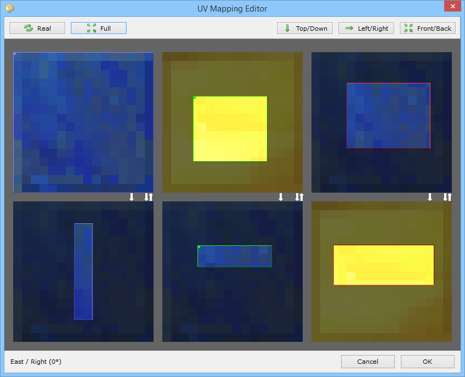Select the Full mapping mode button

[x=99, y=29]
